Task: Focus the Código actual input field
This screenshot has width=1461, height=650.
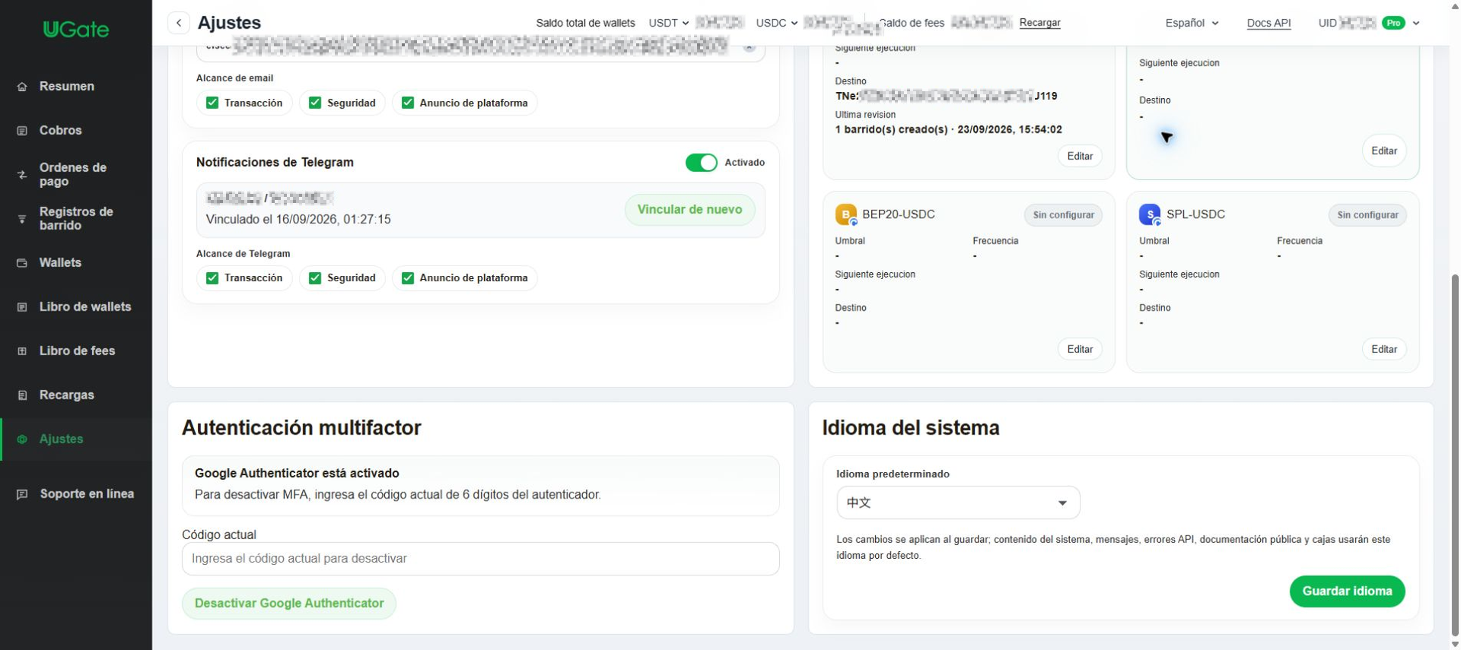Action: [x=481, y=559]
